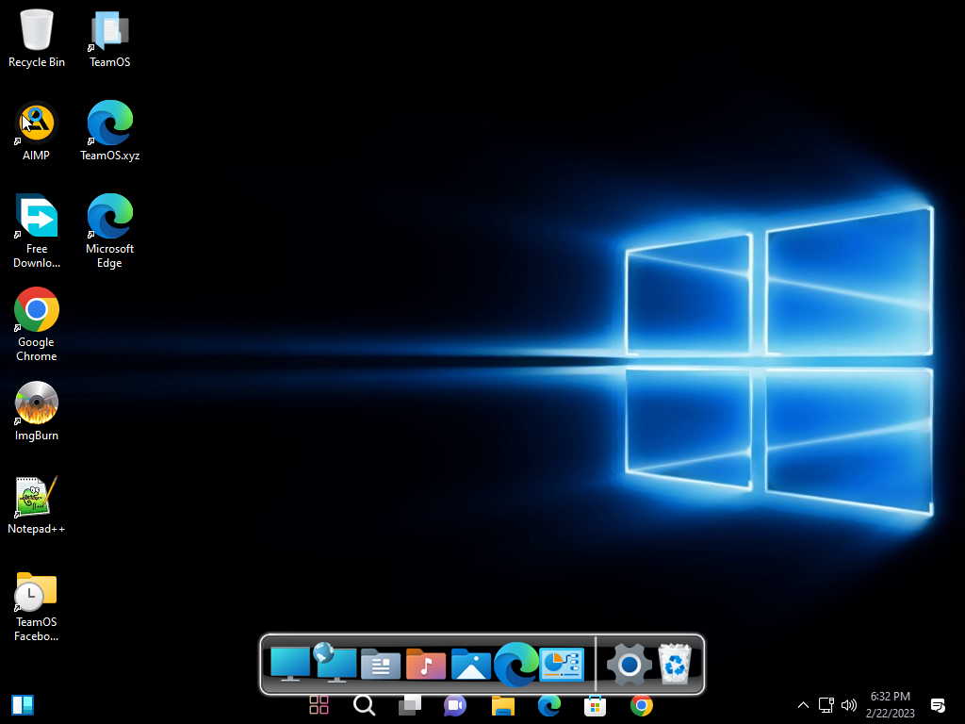Screen dimensions: 965x724
Task: Open the clock showing 6:32 PM
Action: (x=890, y=705)
